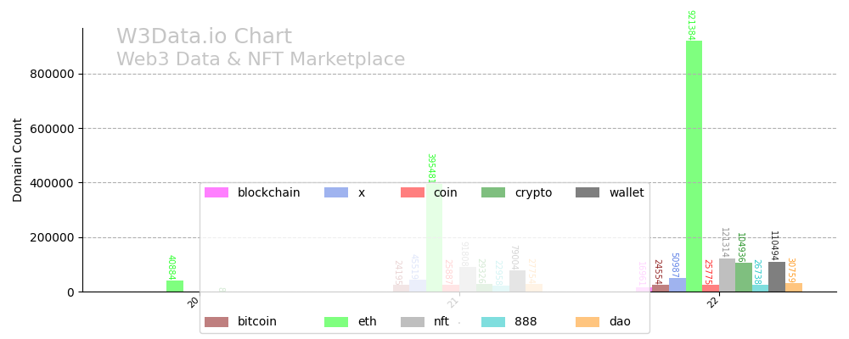Click the blockchain legend color swatch
This screenshot has width=849, height=339.
[216, 193]
